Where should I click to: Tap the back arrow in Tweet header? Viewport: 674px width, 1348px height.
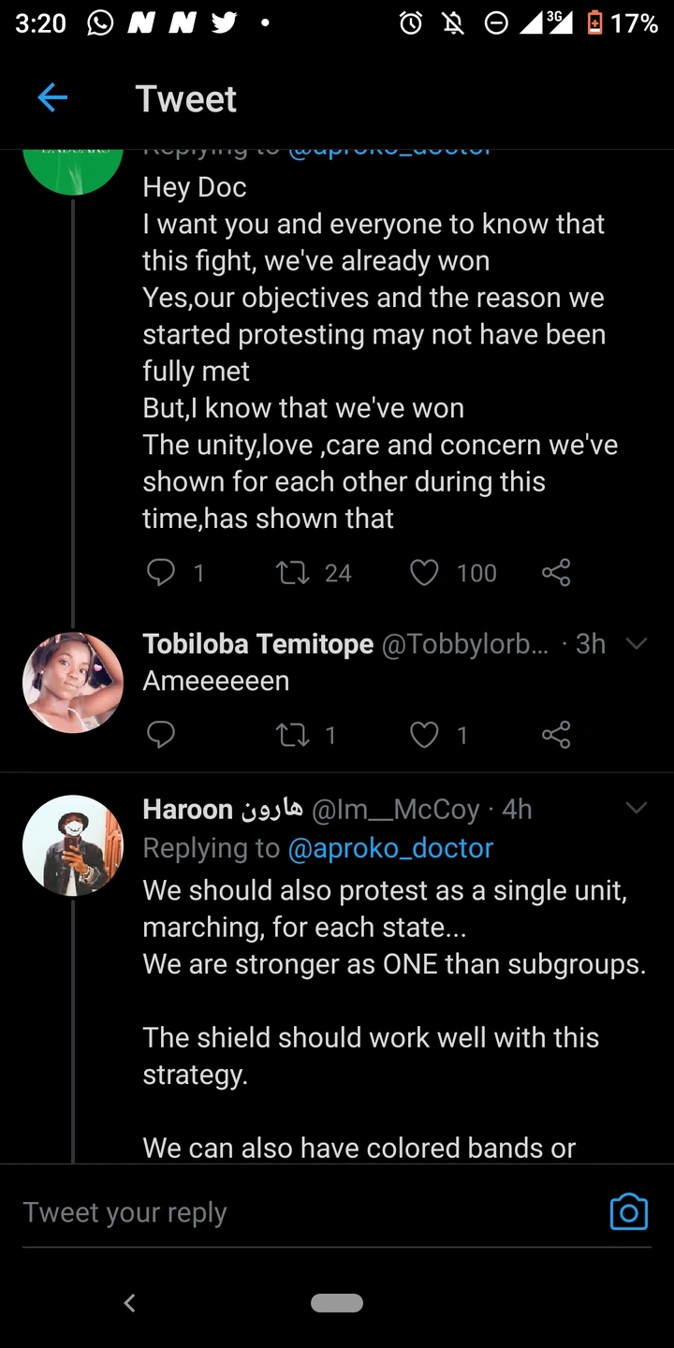[52, 98]
